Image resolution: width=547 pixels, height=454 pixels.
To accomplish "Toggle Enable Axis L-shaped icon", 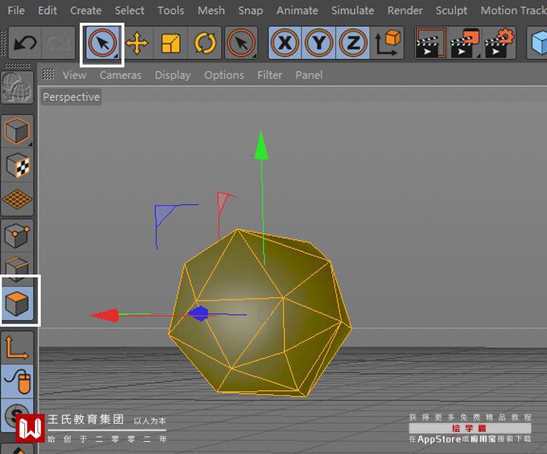I will (x=17, y=348).
